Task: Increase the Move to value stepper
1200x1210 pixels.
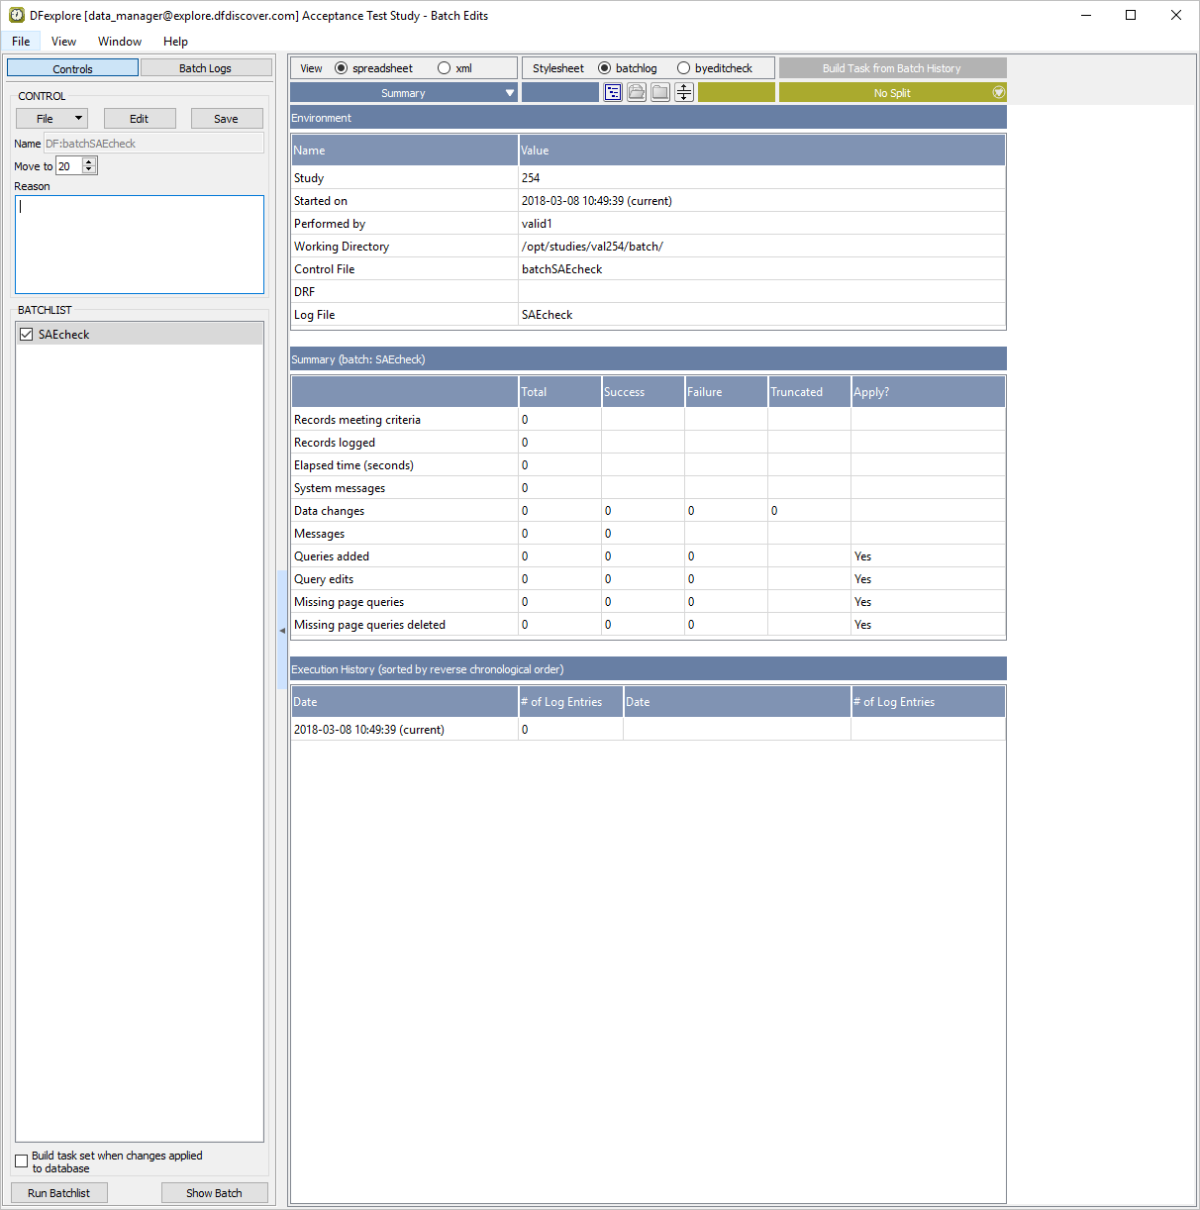Action: [x=89, y=162]
